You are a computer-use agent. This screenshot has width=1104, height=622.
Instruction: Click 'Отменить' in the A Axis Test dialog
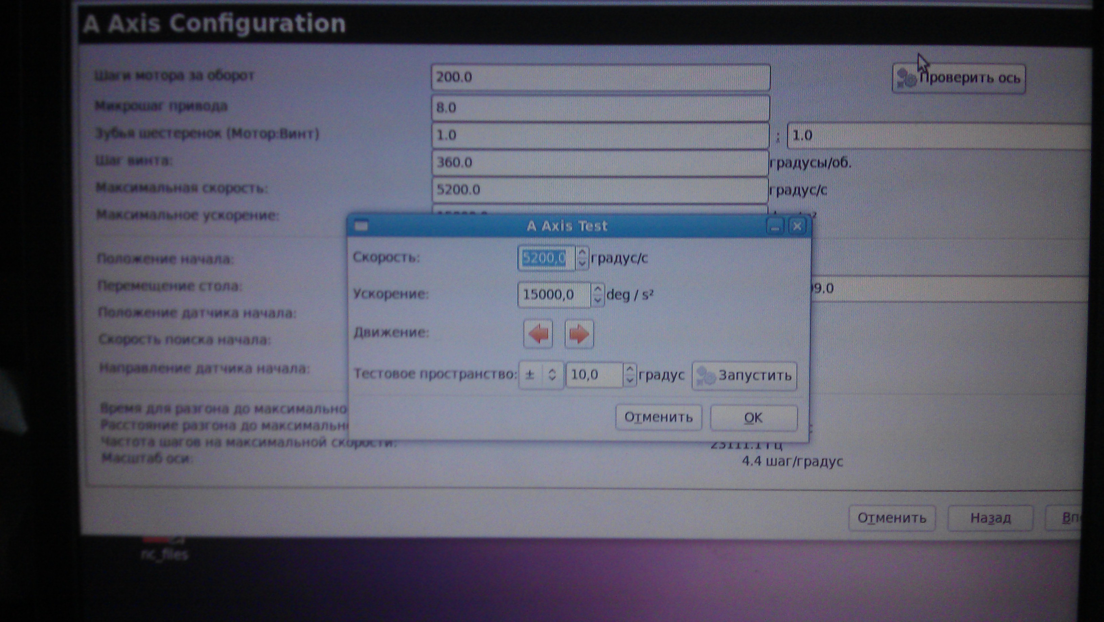(658, 417)
